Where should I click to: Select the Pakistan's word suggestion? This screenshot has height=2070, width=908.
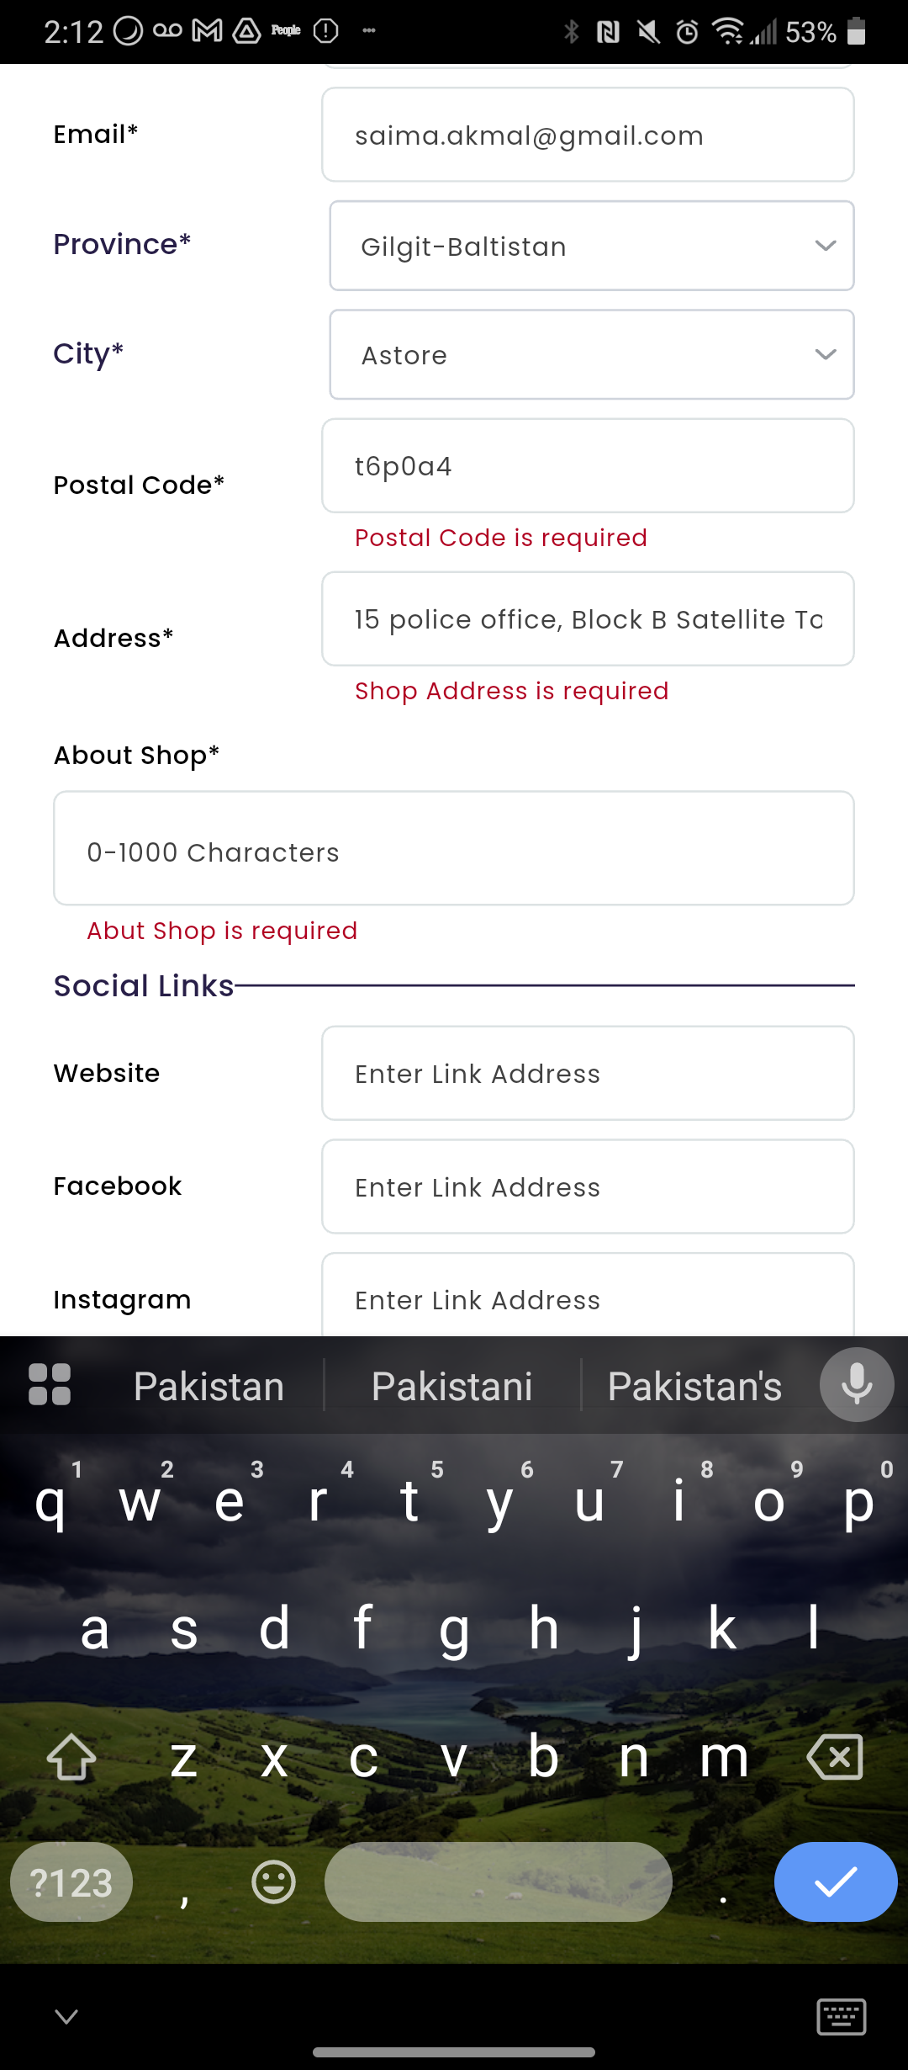(x=695, y=1386)
